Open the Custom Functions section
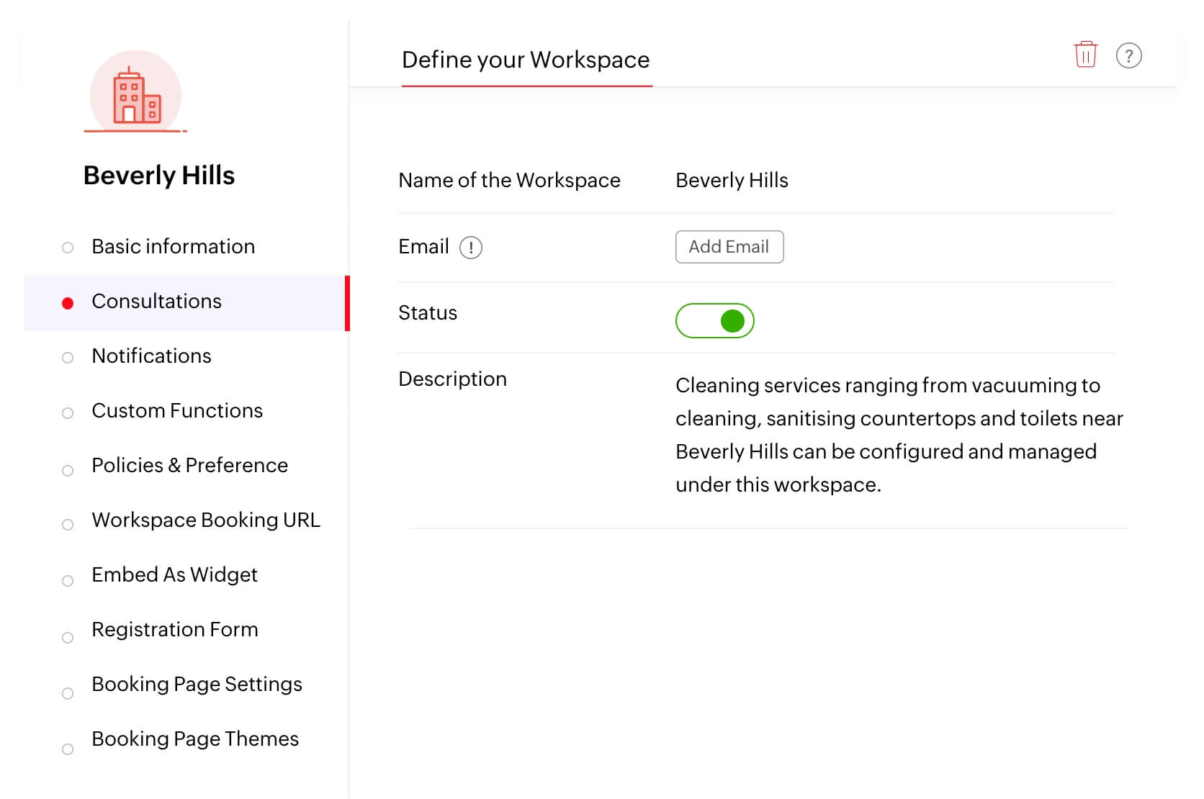Viewport: 1204px width, 799px height. (176, 411)
